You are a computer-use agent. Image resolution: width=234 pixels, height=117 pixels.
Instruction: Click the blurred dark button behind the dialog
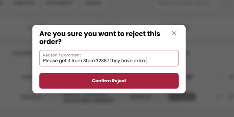[182, 97]
